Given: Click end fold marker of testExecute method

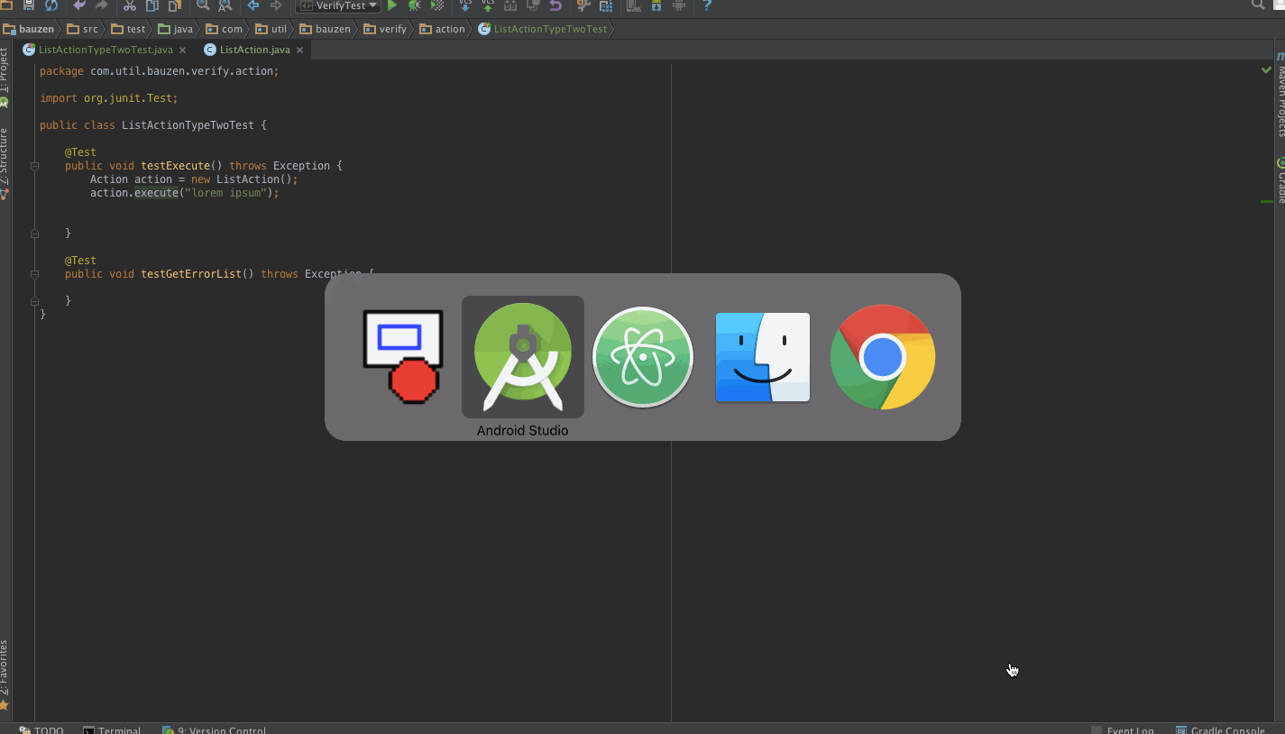Looking at the screenshot, I should coord(34,234).
